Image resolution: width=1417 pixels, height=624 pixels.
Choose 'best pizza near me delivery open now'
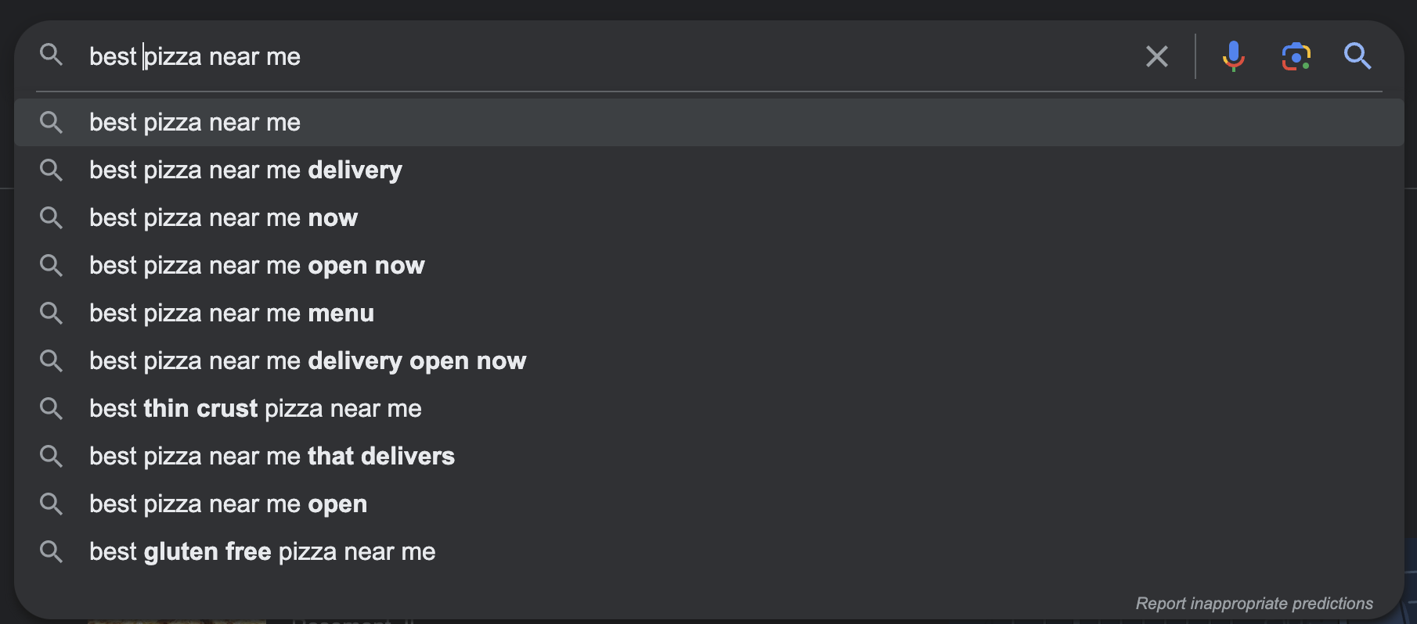pyautogui.click(x=307, y=360)
